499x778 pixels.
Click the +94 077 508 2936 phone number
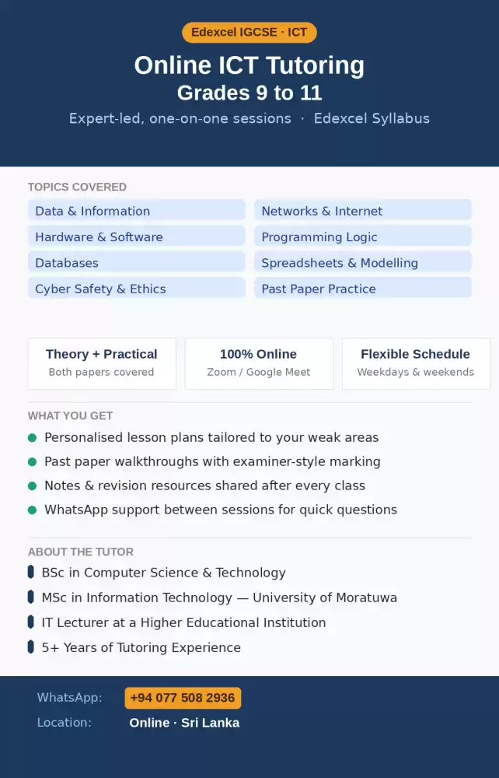click(183, 698)
